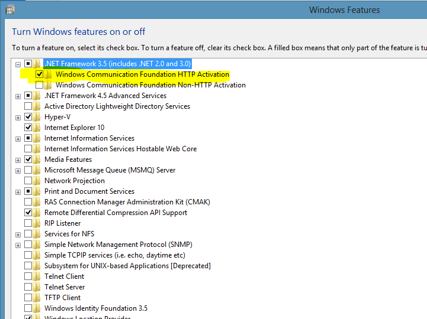Check the Telnet Server checkbox
This screenshot has height=319, width=427.
pos(28,287)
